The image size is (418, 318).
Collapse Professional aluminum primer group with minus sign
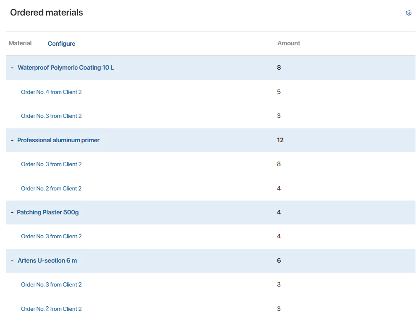pos(12,140)
